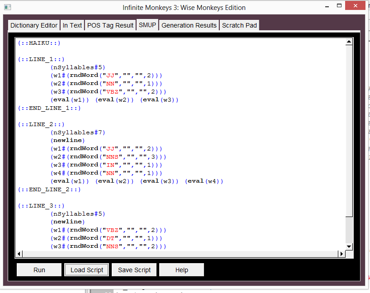Load a saved script

[86, 269]
